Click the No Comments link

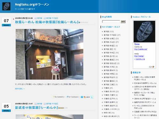coord(59,97)
